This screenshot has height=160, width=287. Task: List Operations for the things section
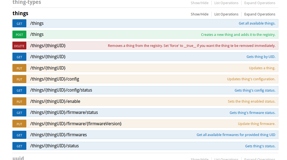coord(226,14)
